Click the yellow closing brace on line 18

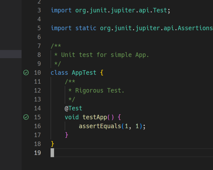pos(52,144)
